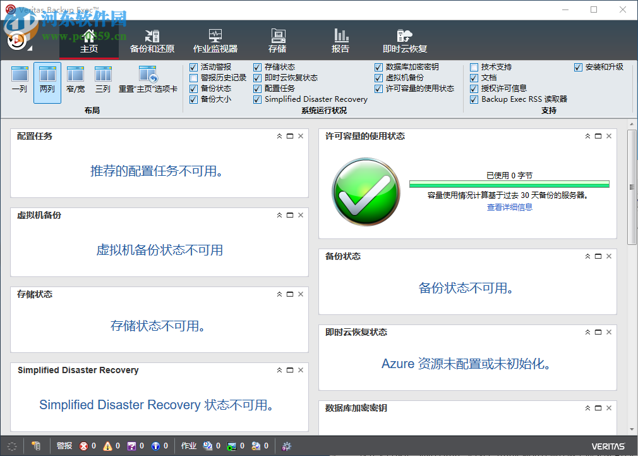638x456 pixels.
Task: Select the 一列 single-column layout icon
Action: point(19,80)
